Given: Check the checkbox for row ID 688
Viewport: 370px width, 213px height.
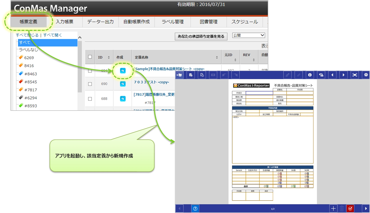Looking at the screenshot, I should [90, 99].
